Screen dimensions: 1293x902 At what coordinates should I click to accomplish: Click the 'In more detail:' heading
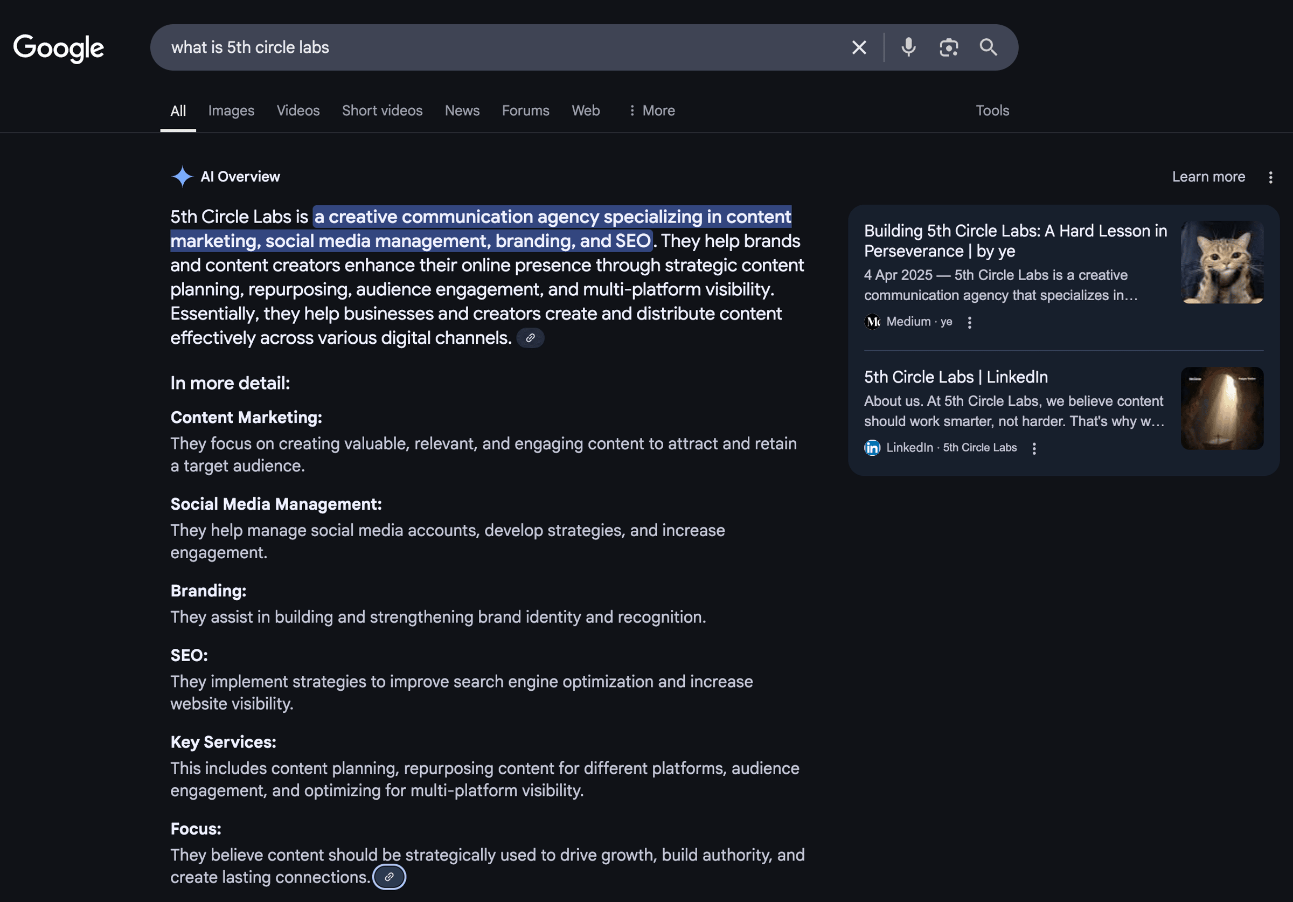pos(230,383)
